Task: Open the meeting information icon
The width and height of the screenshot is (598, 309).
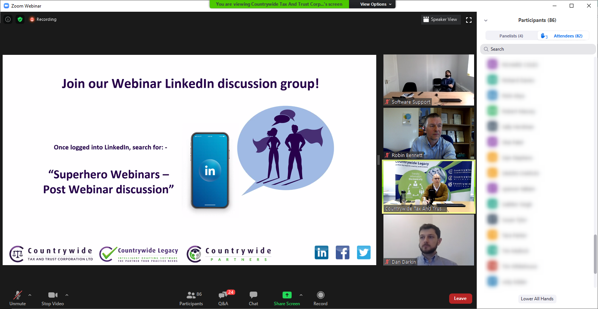Action: pos(8,19)
